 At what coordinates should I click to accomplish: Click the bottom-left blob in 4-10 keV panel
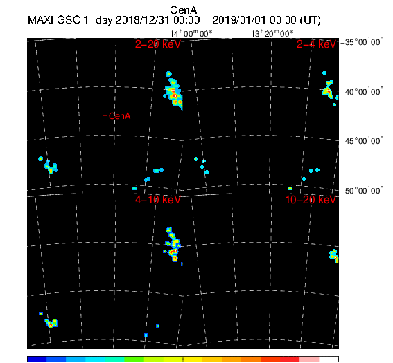49,321
